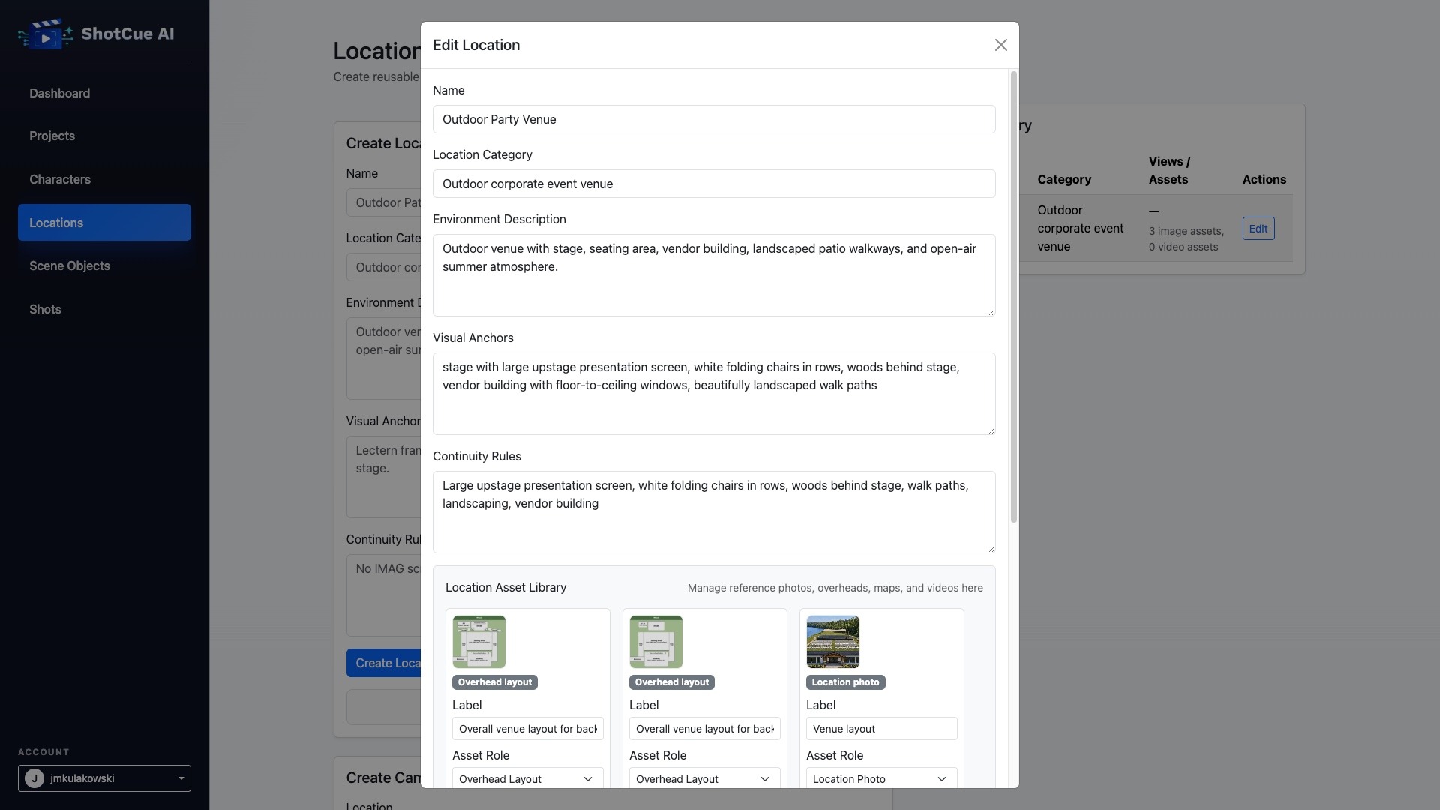Click the Location photo badge
The width and height of the screenshot is (1440, 810).
(845, 682)
